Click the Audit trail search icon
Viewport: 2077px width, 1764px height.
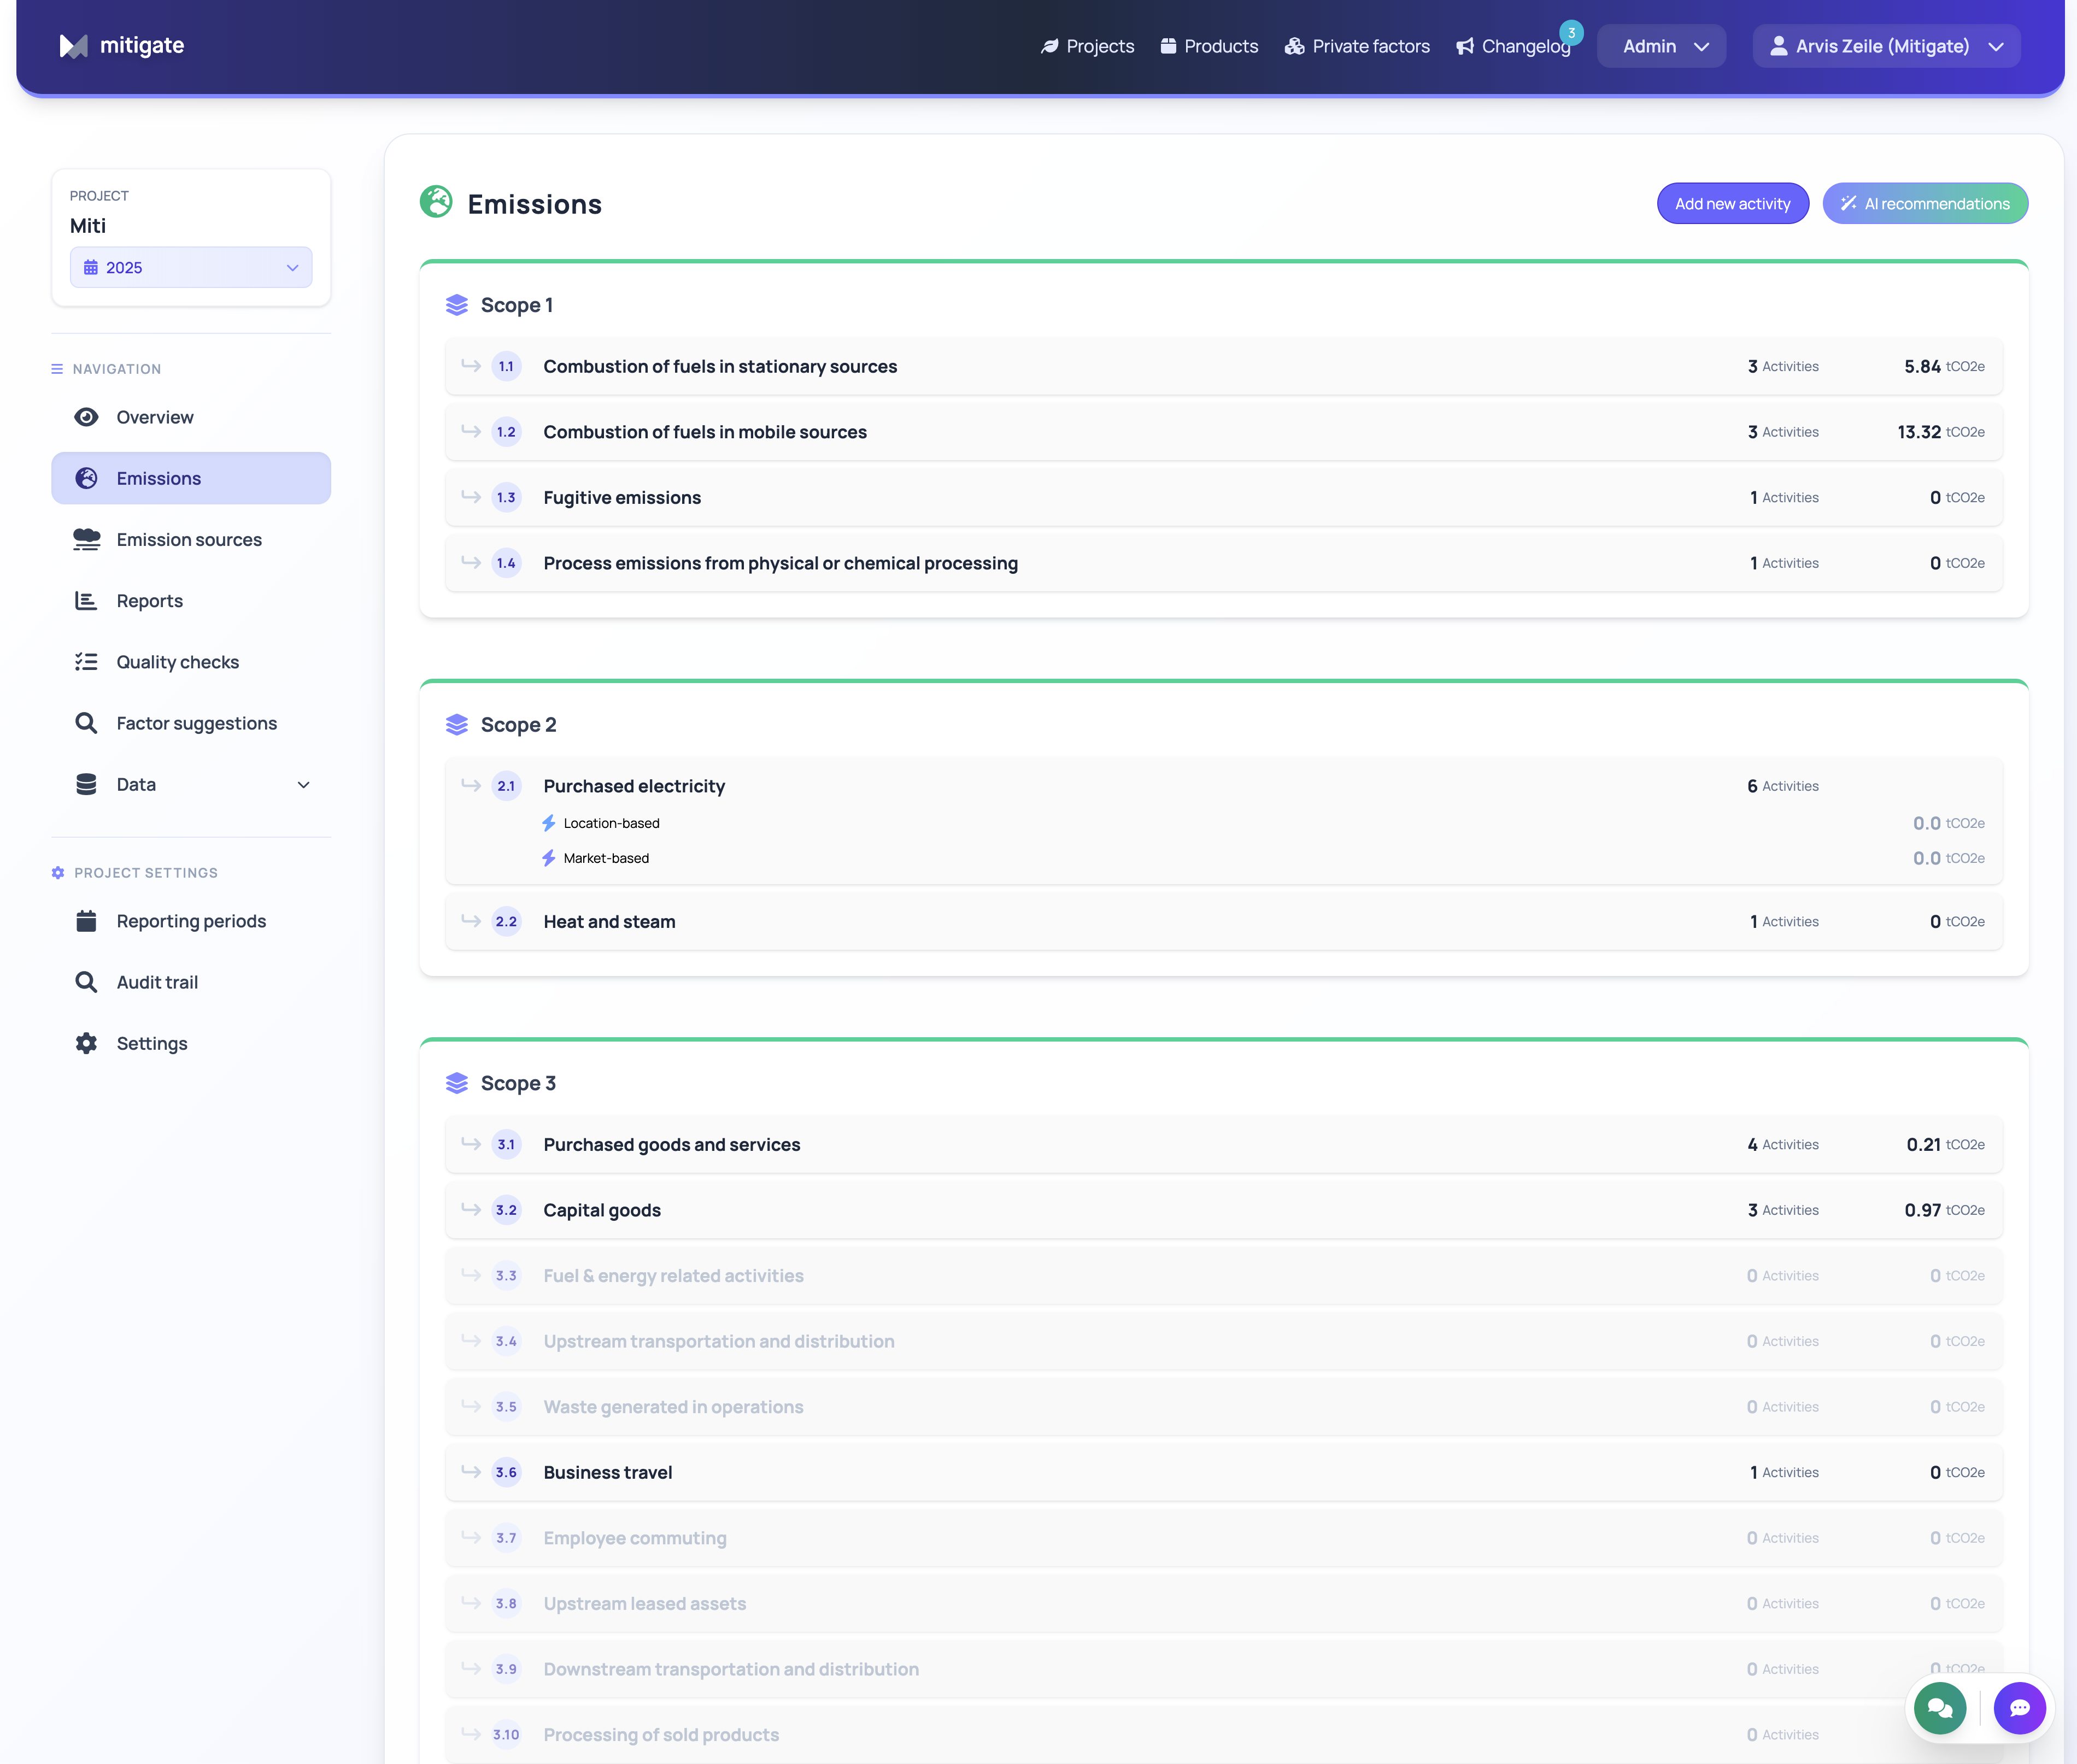tap(86, 982)
